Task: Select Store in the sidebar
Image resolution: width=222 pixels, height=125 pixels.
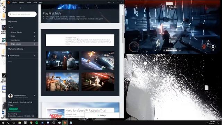Action: tap(11, 27)
